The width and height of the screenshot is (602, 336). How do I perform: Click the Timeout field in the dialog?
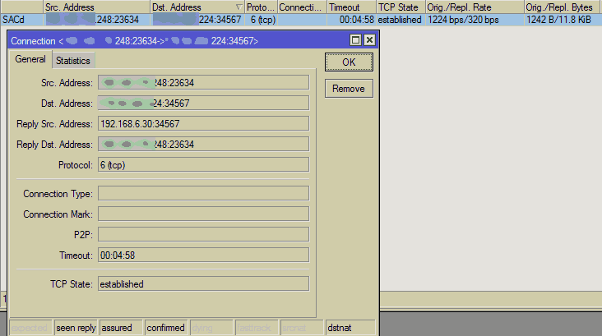(203, 255)
